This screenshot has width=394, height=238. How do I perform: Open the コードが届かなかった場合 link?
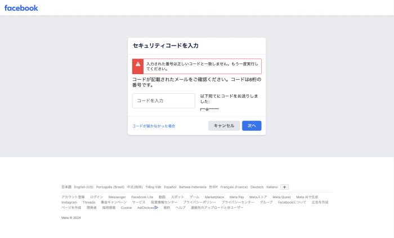(154, 126)
